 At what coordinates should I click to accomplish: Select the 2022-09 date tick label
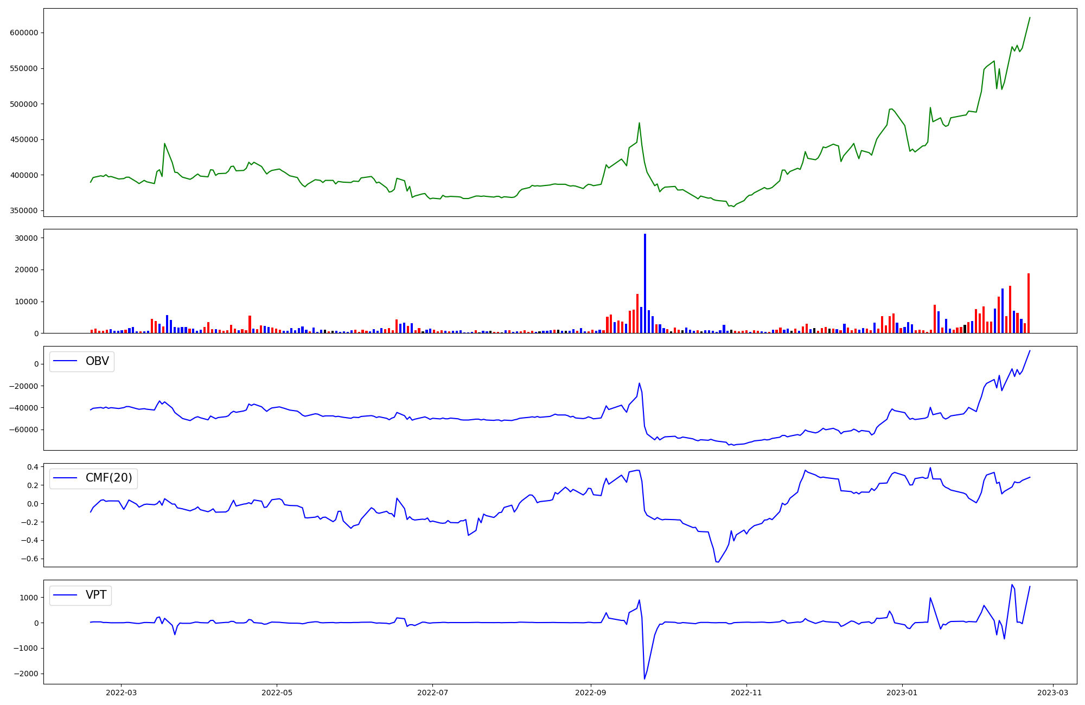[590, 693]
